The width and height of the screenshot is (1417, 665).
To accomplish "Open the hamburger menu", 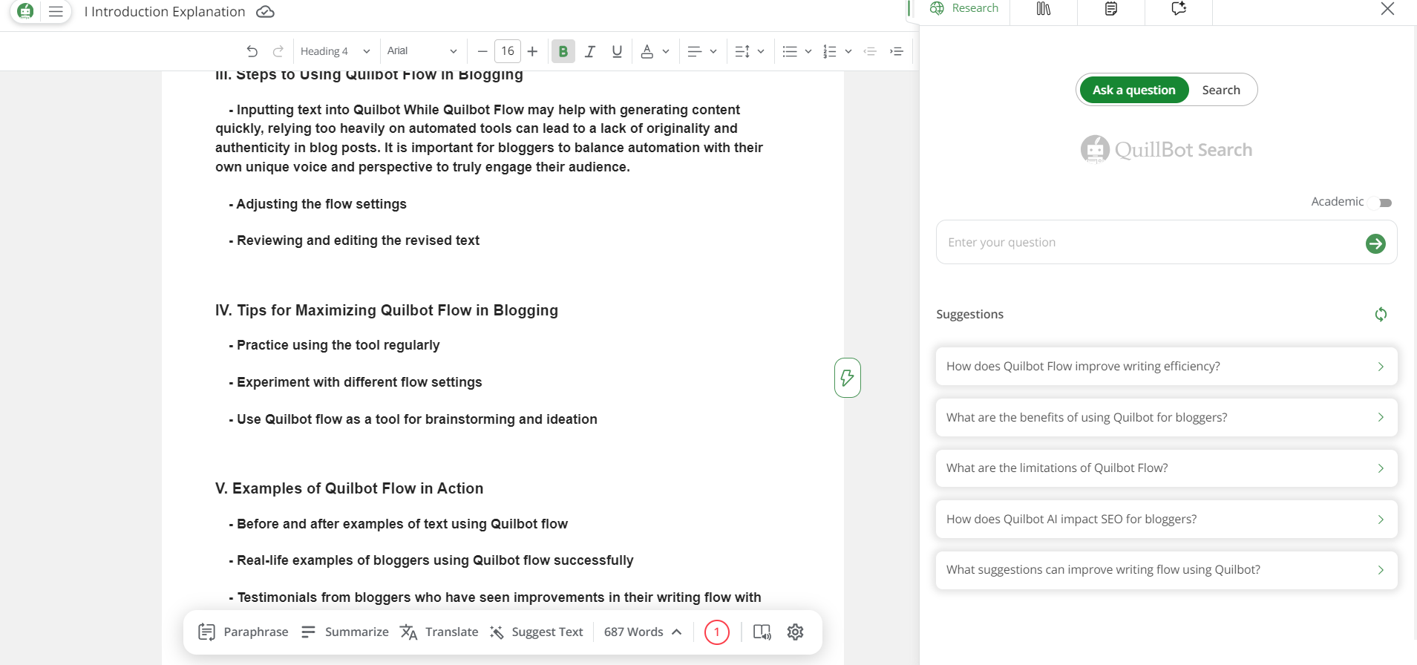I will pyautogui.click(x=56, y=11).
